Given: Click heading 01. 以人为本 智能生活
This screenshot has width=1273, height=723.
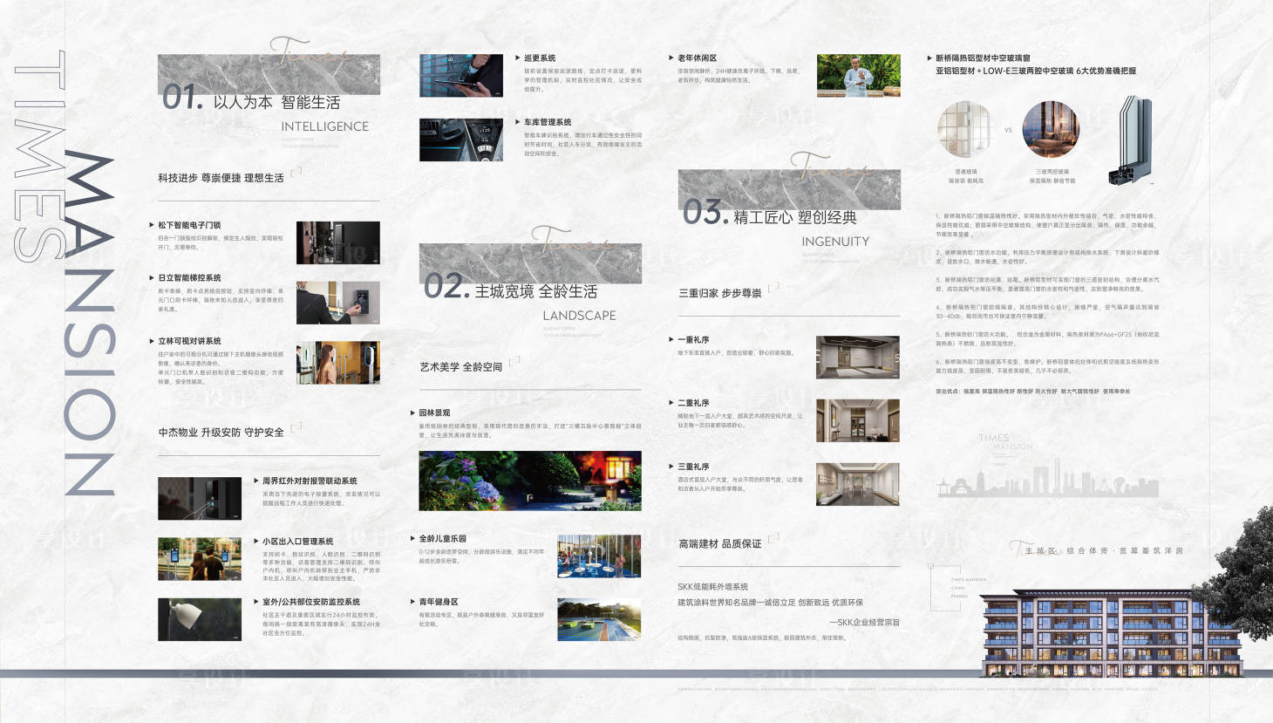Looking at the screenshot, I should click(251, 98).
